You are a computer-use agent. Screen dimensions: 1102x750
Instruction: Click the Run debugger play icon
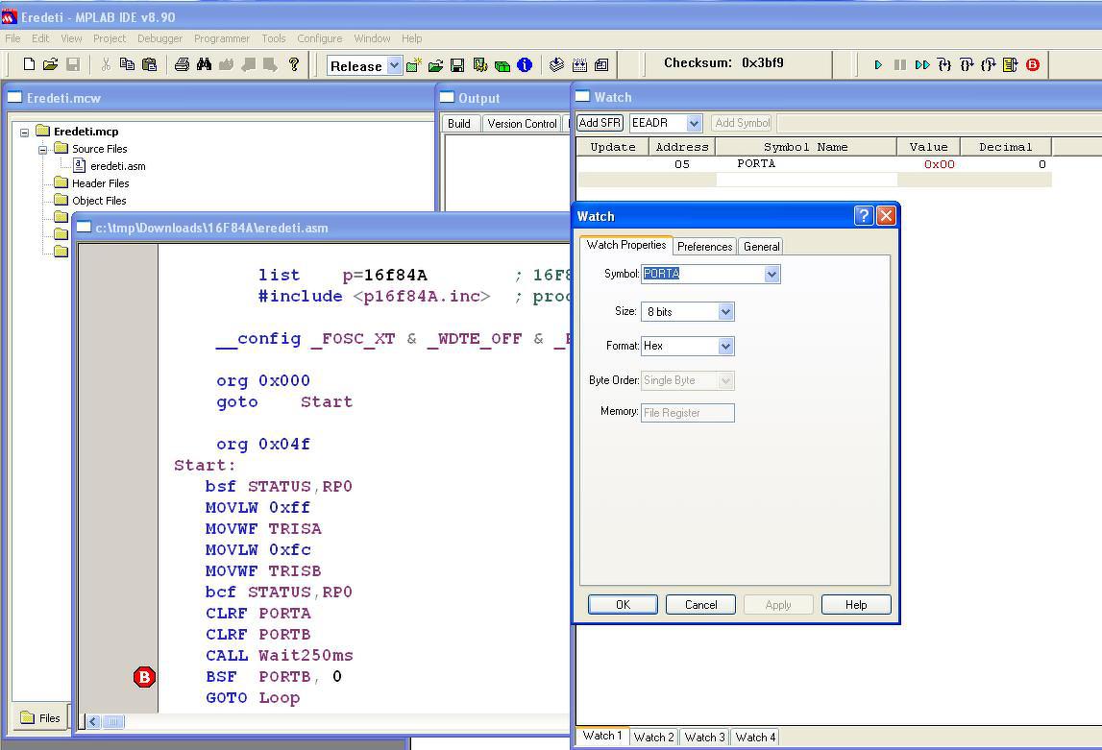click(878, 64)
